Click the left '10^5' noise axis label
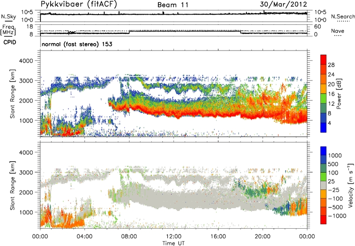 (27, 12)
